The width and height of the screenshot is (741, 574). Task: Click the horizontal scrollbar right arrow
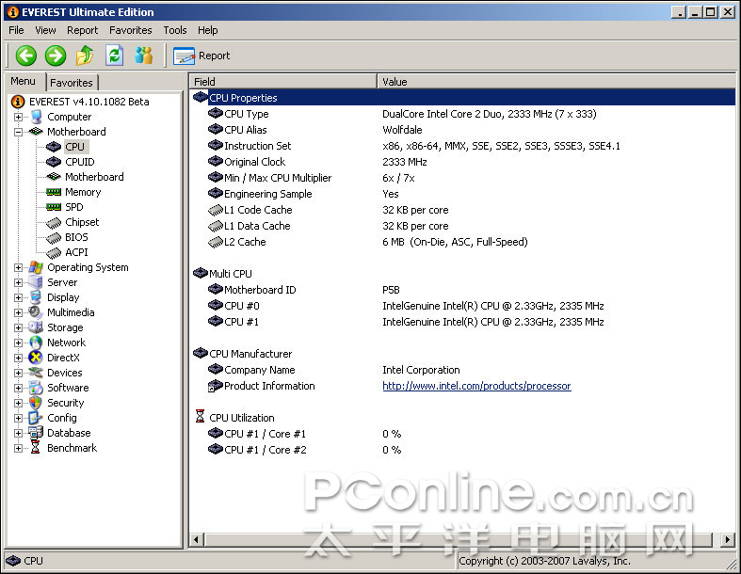point(728,539)
